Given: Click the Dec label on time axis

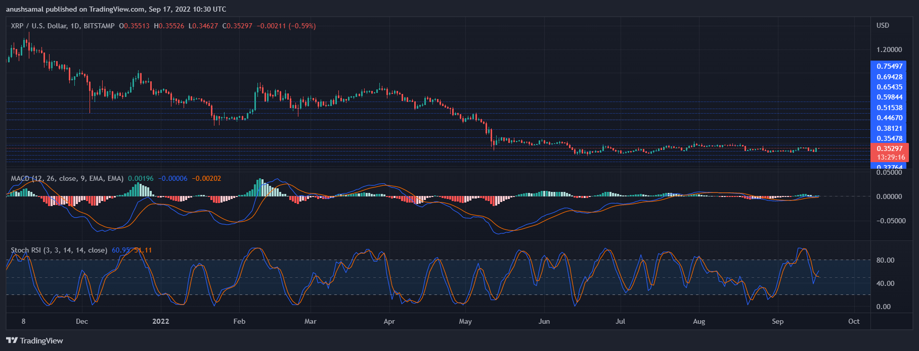Looking at the screenshot, I should [81, 321].
